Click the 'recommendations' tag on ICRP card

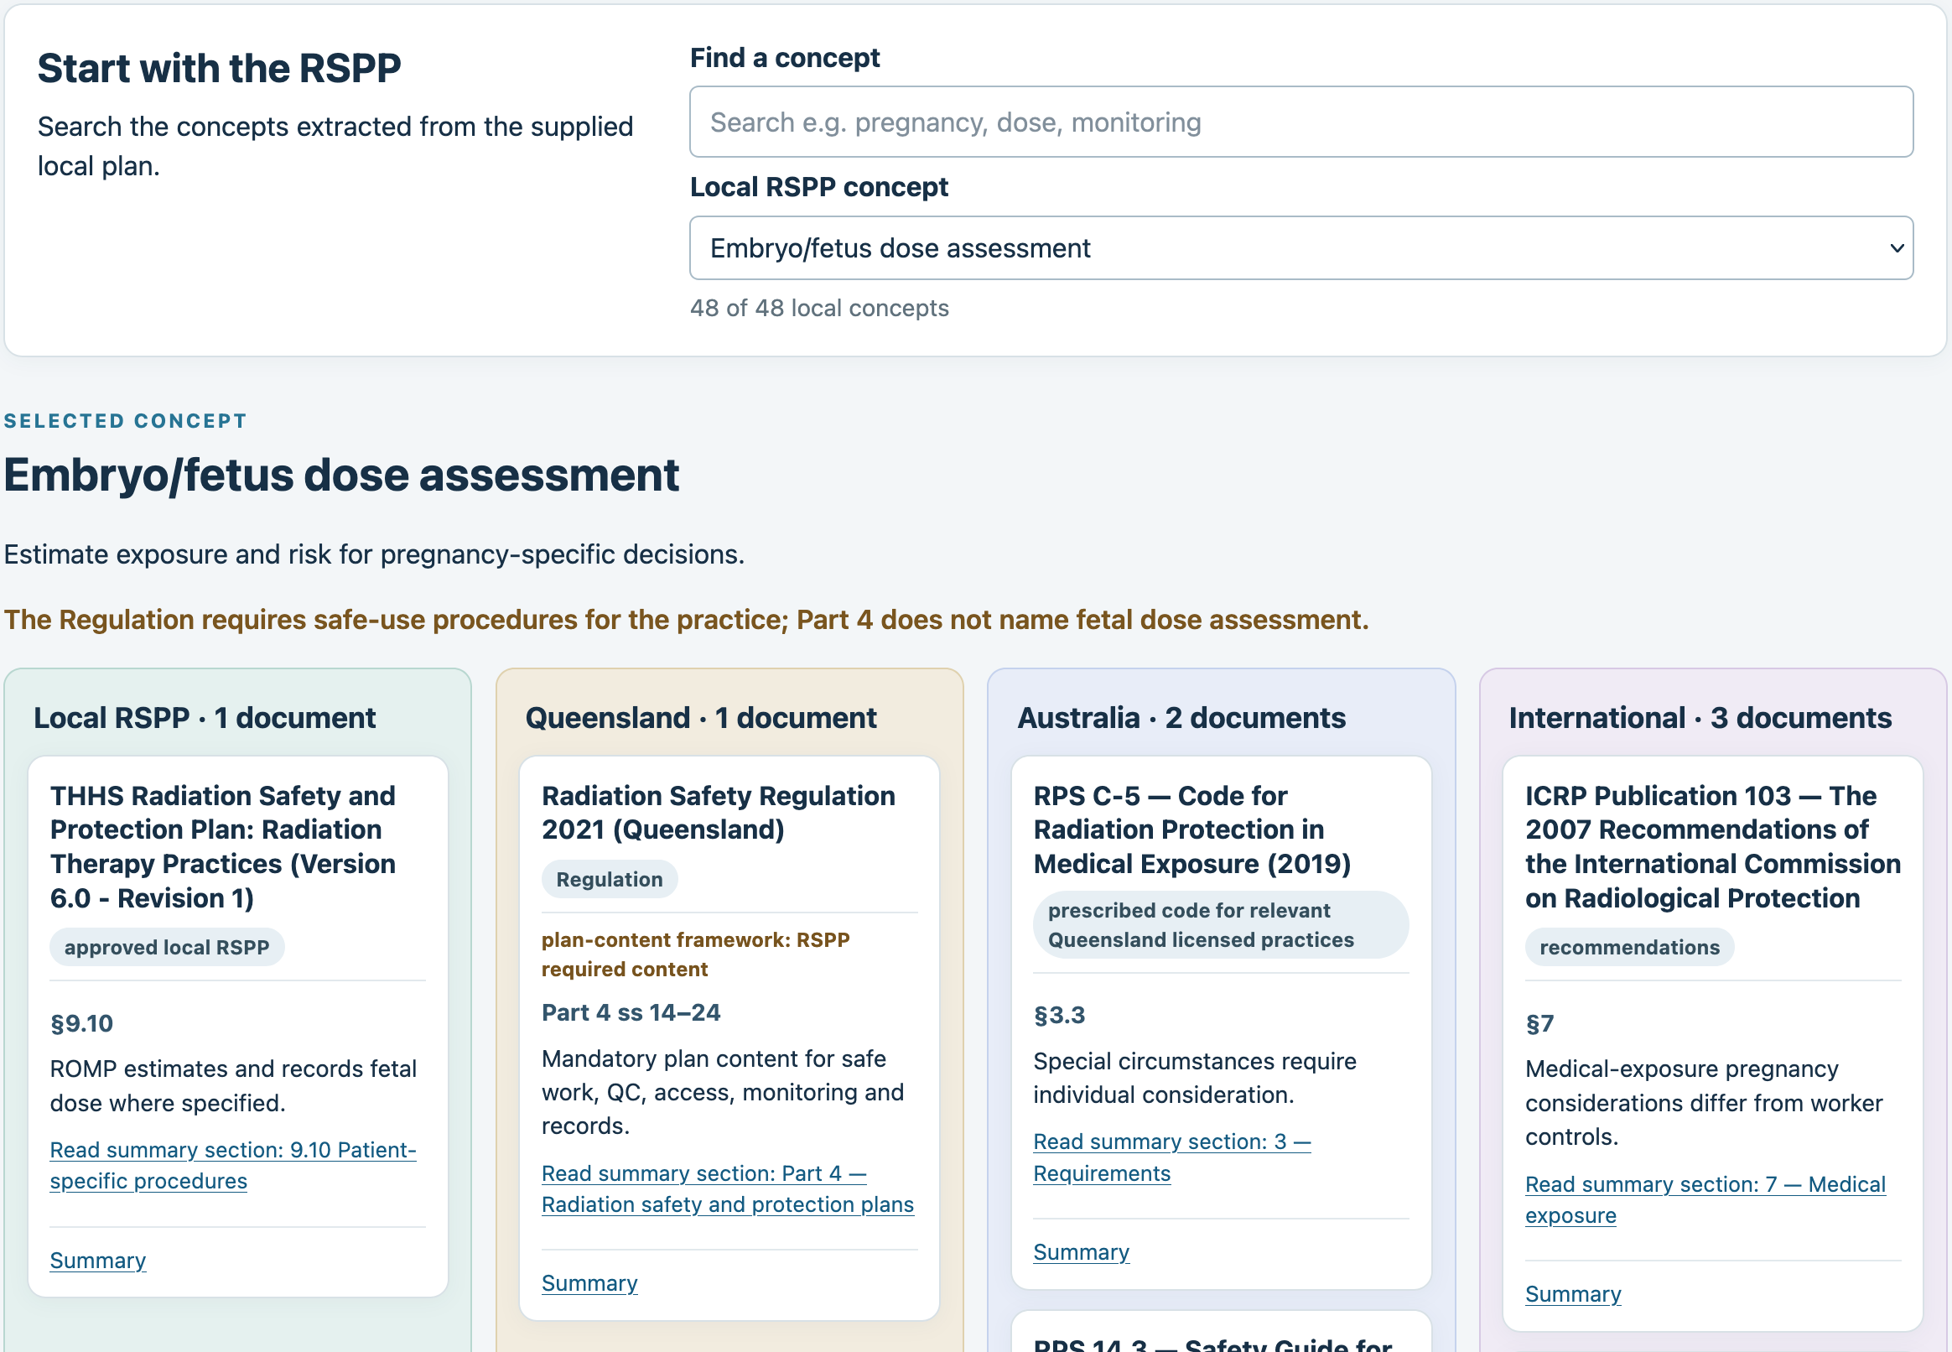click(1629, 947)
